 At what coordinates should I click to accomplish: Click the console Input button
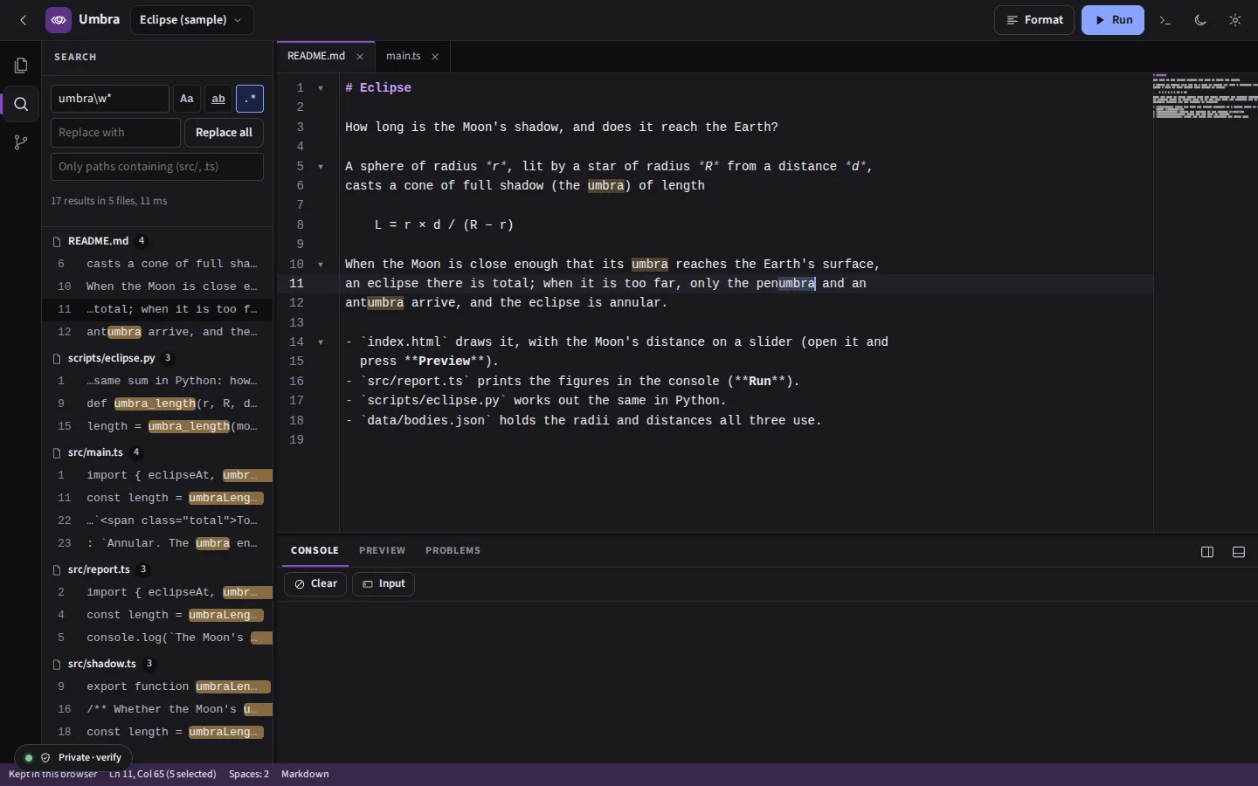[x=384, y=584]
